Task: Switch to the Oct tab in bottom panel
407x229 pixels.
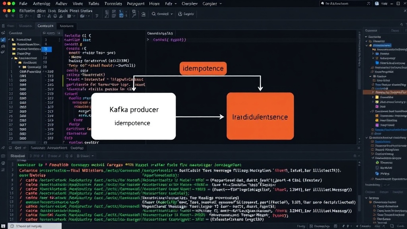Action: click(17, 148)
